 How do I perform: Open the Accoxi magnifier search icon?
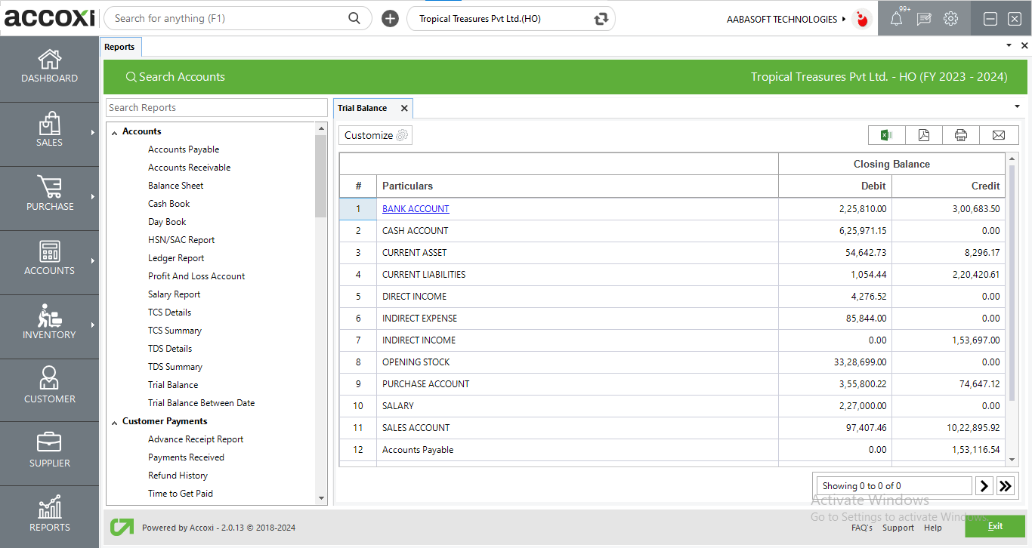[354, 17]
